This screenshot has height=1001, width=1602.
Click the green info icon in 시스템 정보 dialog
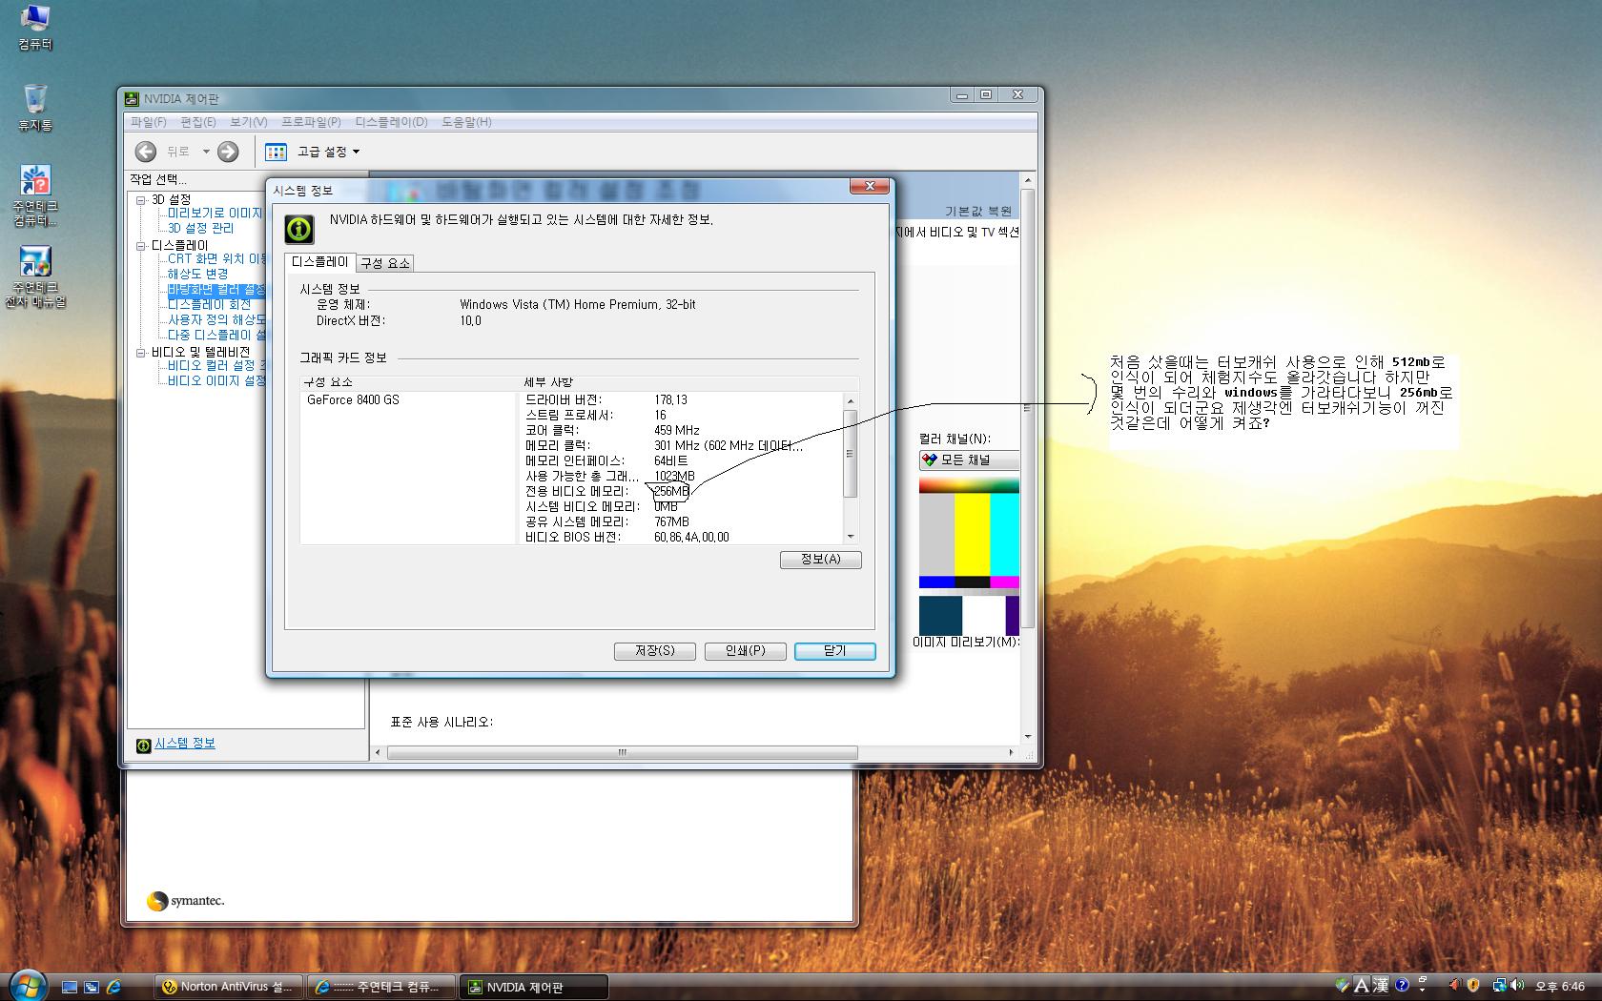tap(299, 229)
